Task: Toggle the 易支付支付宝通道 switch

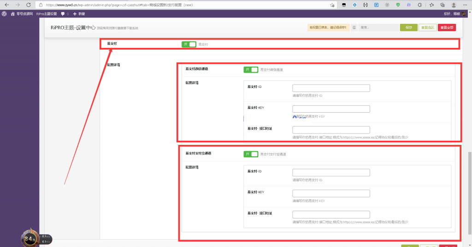Action: pos(251,154)
